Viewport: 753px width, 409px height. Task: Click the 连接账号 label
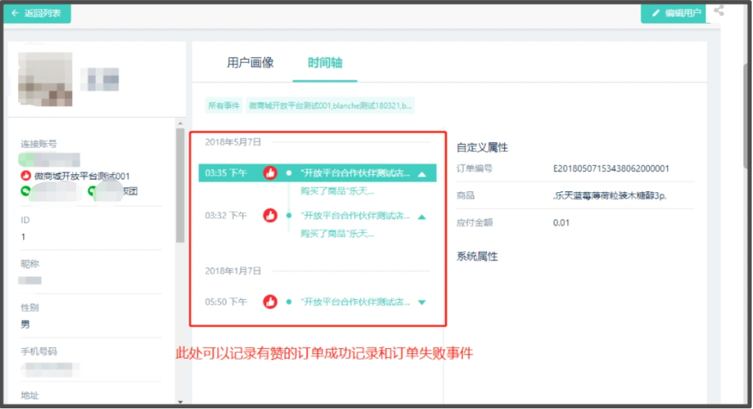pyautogui.click(x=38, y=144)
